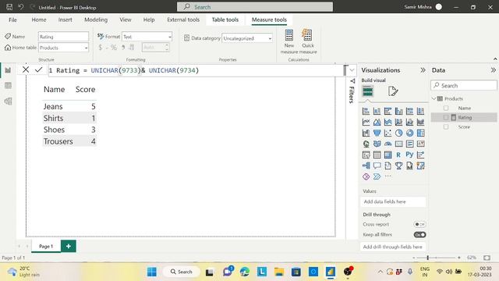Switch to the Home ribbon tab

click(x=39, y=20)
